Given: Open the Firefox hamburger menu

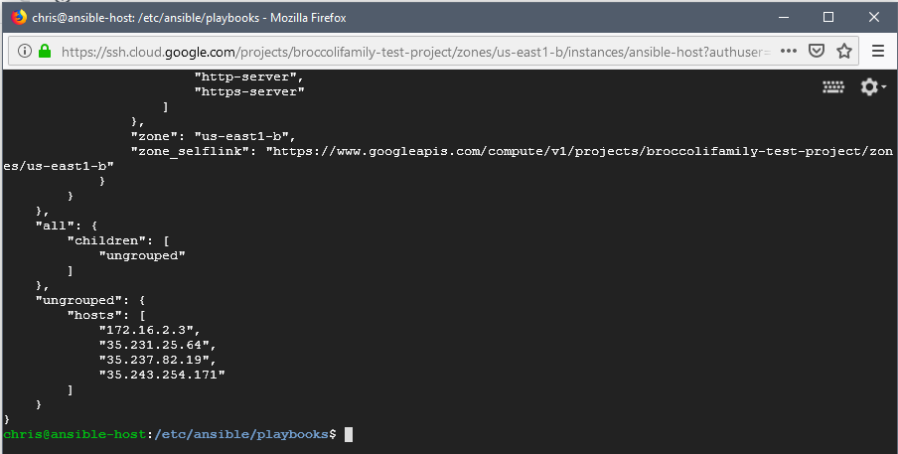Looking at the screenshot, I should pos(878,51).
